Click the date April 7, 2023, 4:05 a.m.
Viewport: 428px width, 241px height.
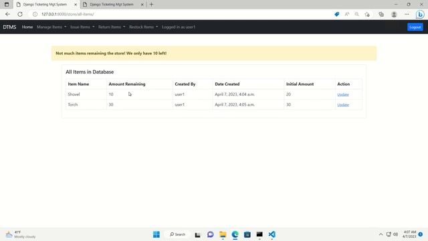(x=235, y=104)
